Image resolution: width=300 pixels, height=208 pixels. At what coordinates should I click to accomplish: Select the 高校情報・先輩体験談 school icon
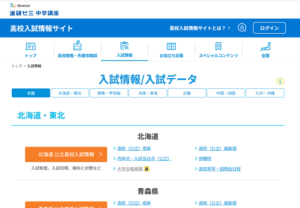click(77, 46)
